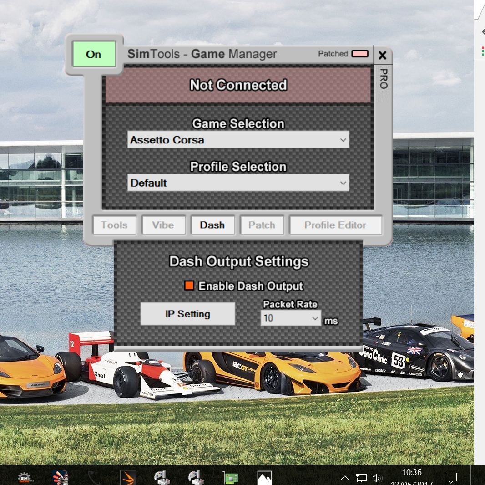The image size is (485, 485).
Task: Click the Not Connected status bar
Action: 238,85
